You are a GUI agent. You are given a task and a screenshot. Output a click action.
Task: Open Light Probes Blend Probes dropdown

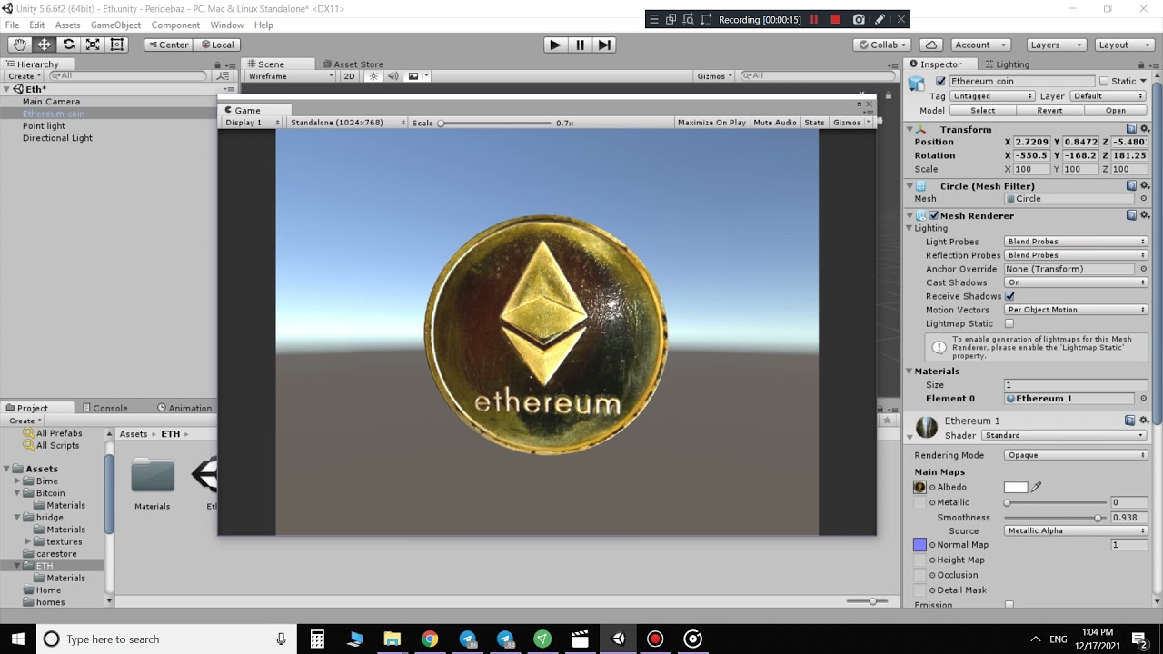tap(1076, 242)
